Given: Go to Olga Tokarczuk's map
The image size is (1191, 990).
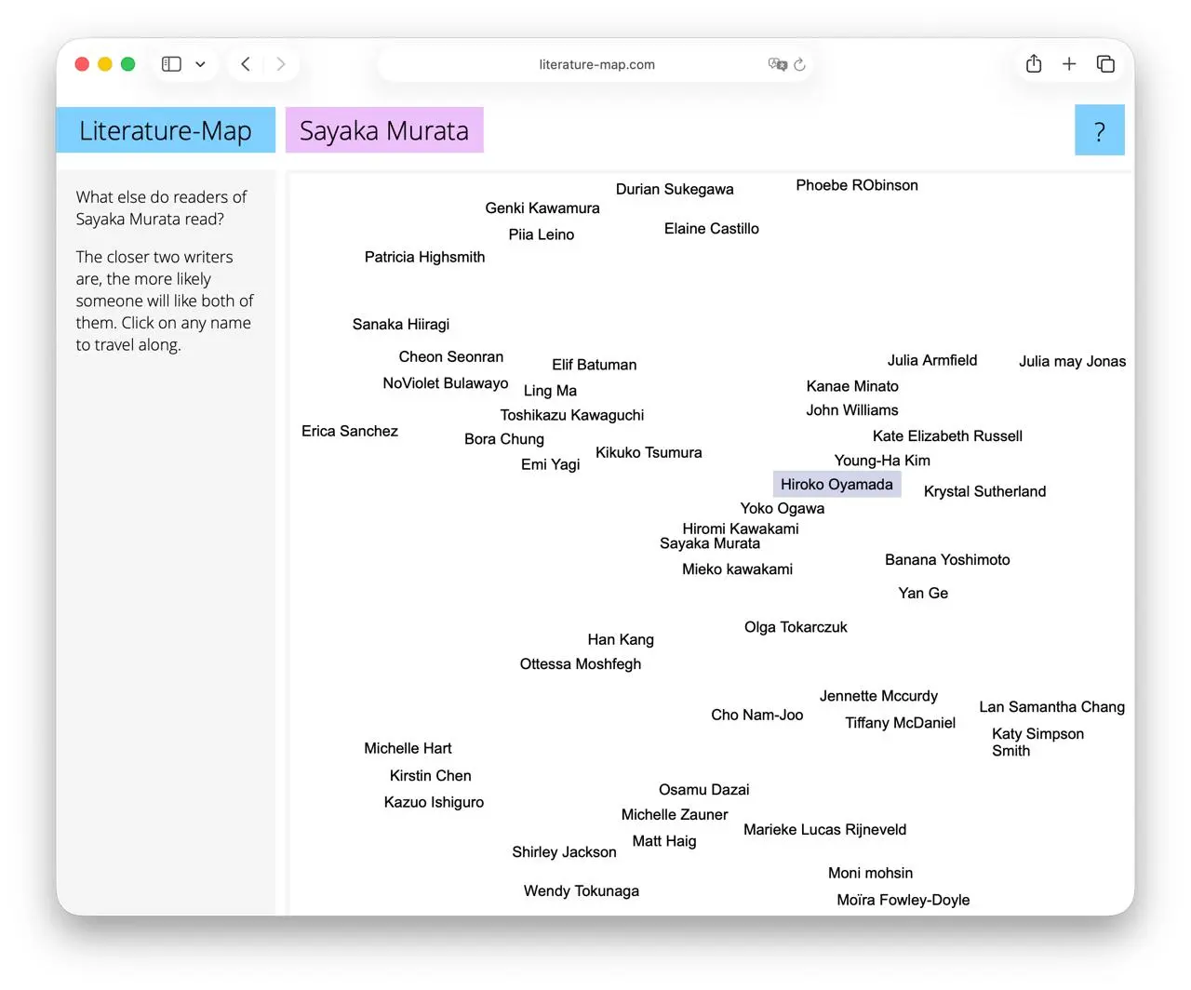Looking at the screenshot, I should click(x=796, y=627).
